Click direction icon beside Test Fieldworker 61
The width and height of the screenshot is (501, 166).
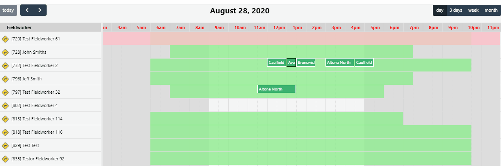click(5, 39)
